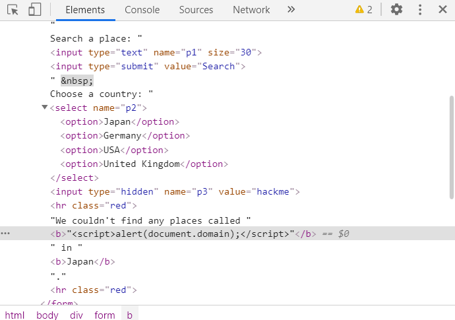This screenshot has width=455, height=320.
Task: Click the warnings count badge
Action: point(363,10)
